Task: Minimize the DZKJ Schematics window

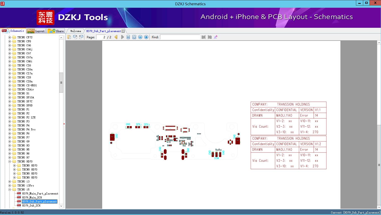Action: [x=360, y=3]
